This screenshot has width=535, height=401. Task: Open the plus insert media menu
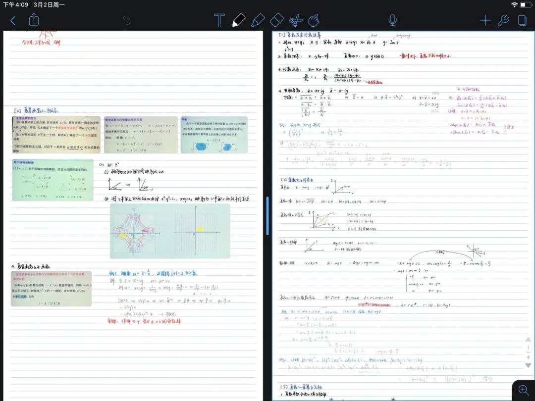tap(485, 20)
